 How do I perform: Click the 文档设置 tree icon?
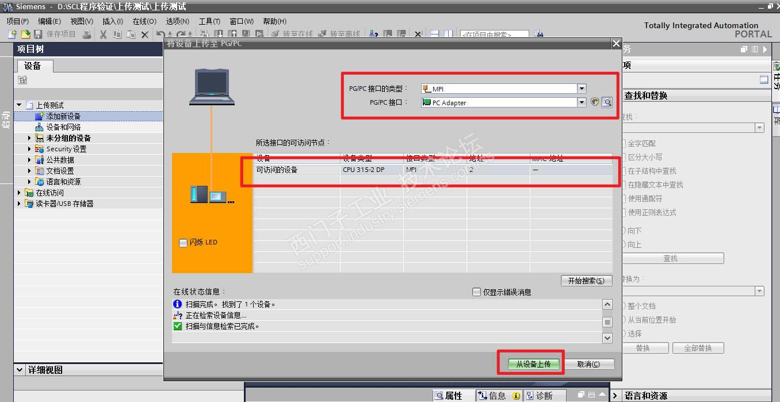(x=39, y=171)
